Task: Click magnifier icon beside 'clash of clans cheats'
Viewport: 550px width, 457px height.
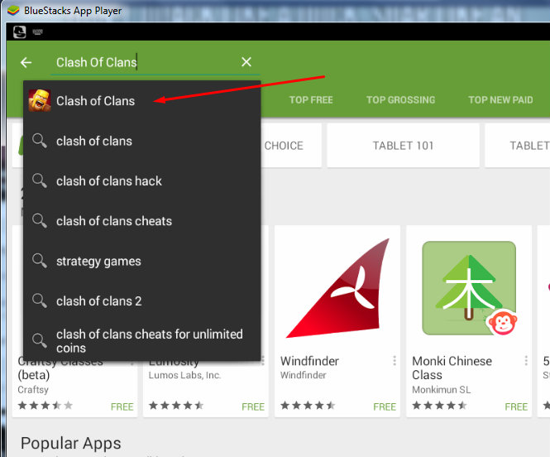Action: 40,221
